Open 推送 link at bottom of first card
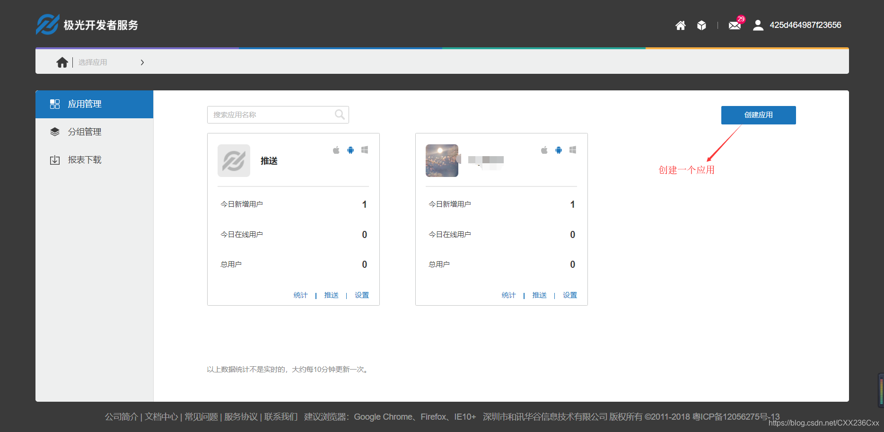 [331, 295]
